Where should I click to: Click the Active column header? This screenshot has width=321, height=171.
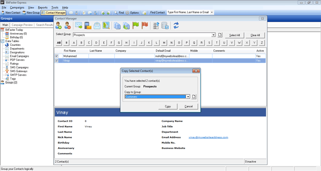260,51
